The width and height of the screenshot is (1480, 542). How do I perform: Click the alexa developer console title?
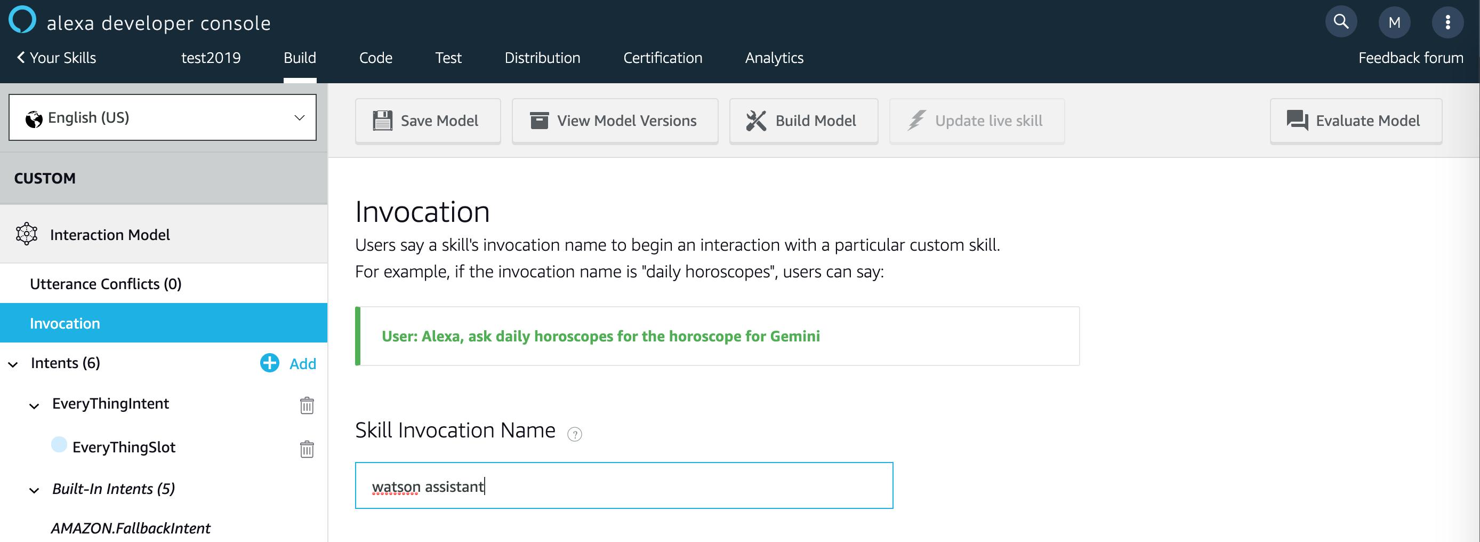point(158,23)
